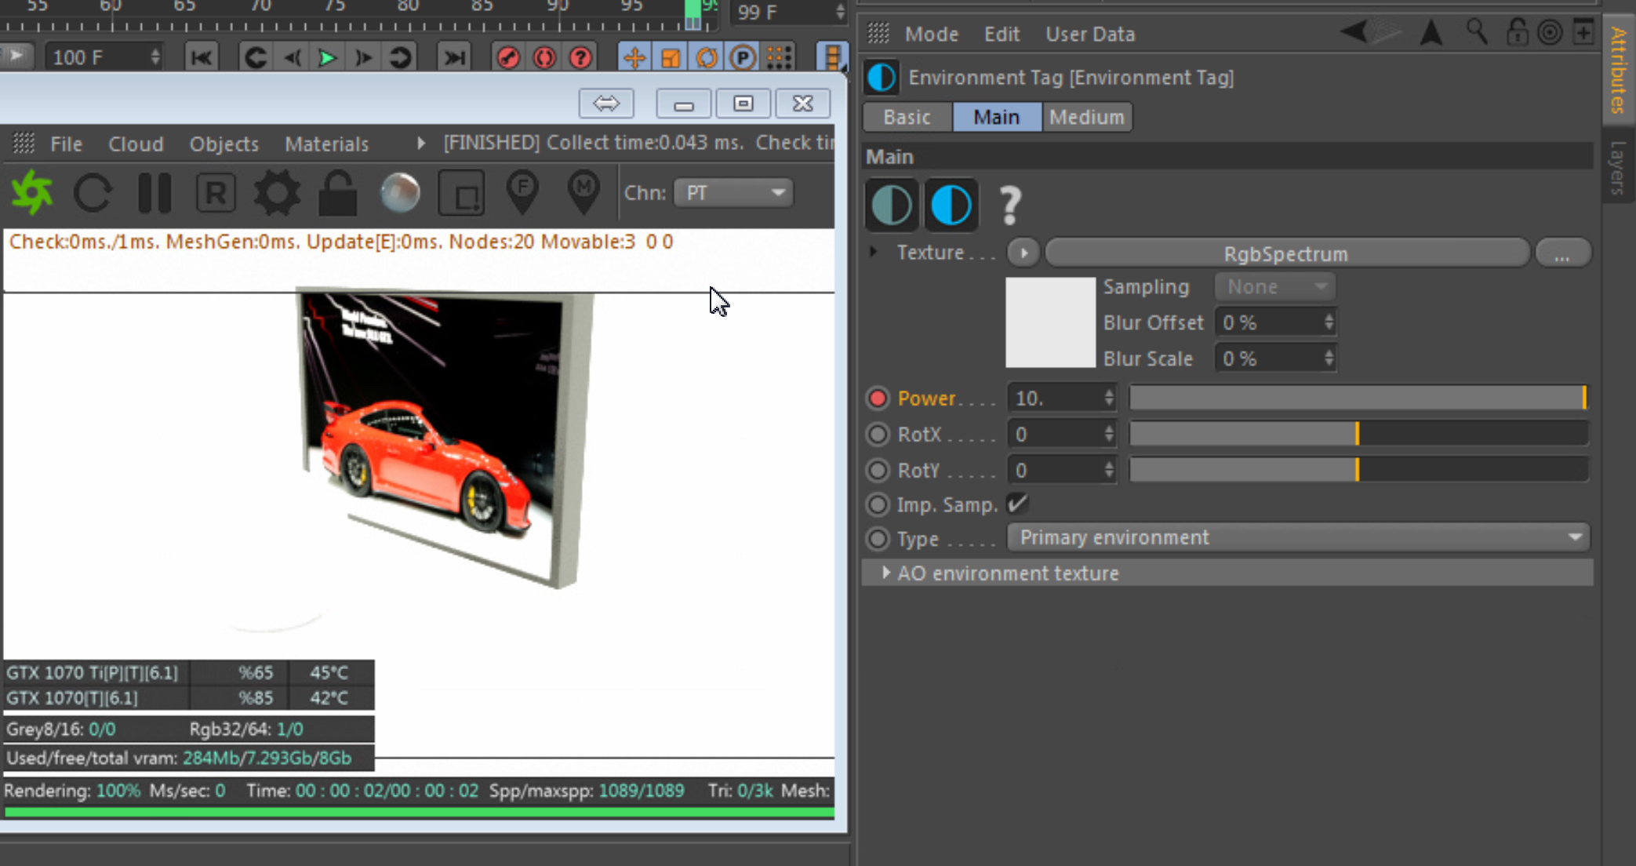Toggle the lock resolution padlock icon
Image resolution: width=1636 pixels, height=866 pixels.
click(x=338, y=193)
